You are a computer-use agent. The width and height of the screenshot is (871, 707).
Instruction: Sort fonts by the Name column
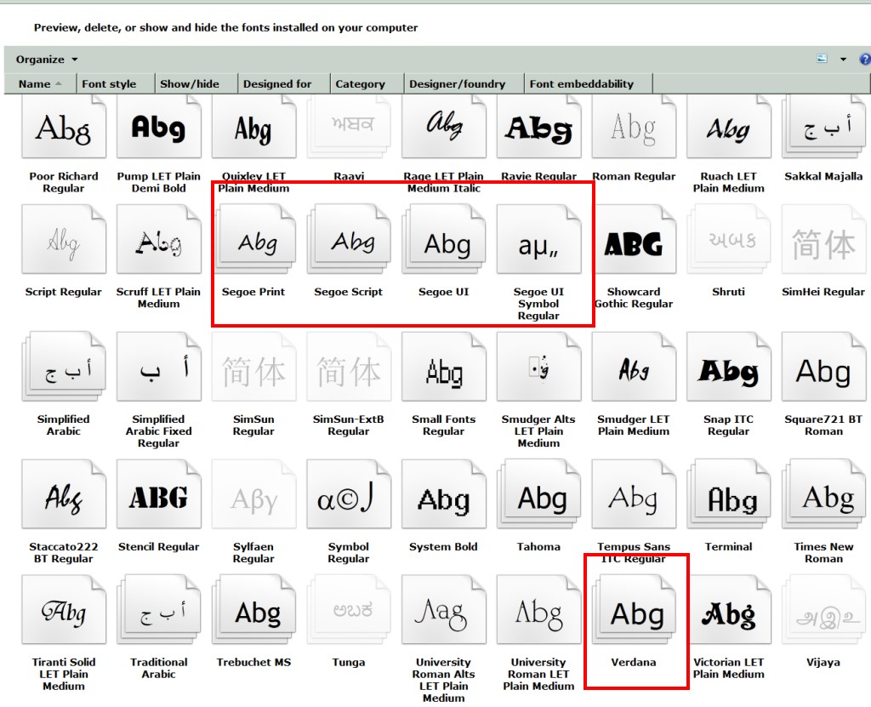click(x=40, y=84)
